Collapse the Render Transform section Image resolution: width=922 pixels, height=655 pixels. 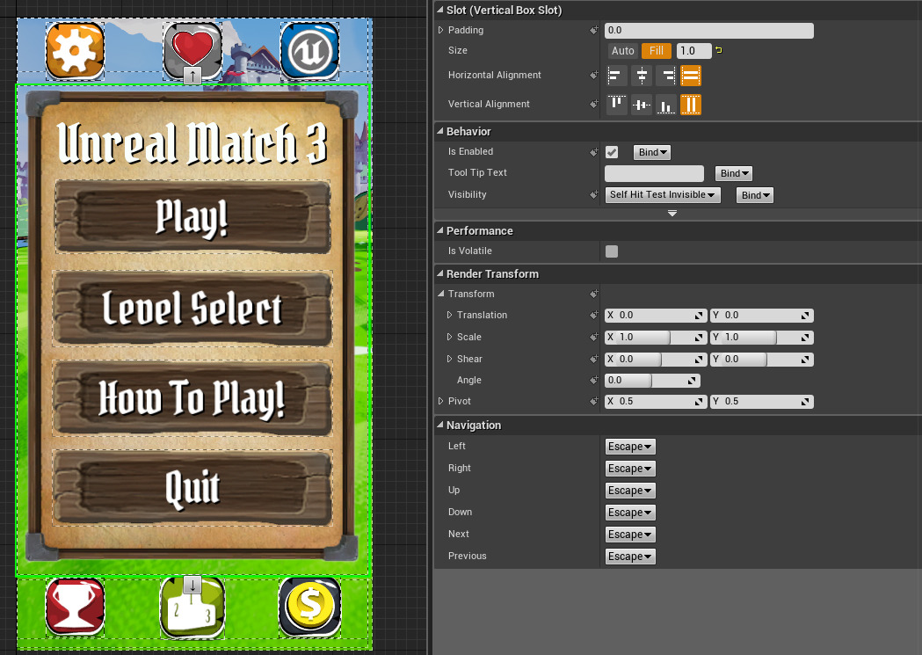(440, 274)
